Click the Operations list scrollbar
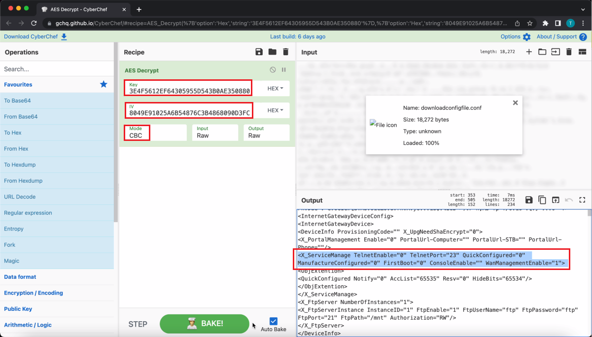The image size is (592, 337). [116, 133]
